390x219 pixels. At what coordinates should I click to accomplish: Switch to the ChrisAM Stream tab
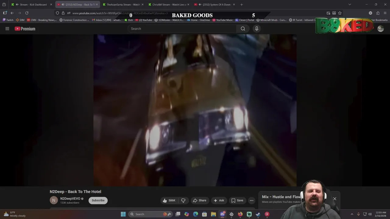coord(168,5)
